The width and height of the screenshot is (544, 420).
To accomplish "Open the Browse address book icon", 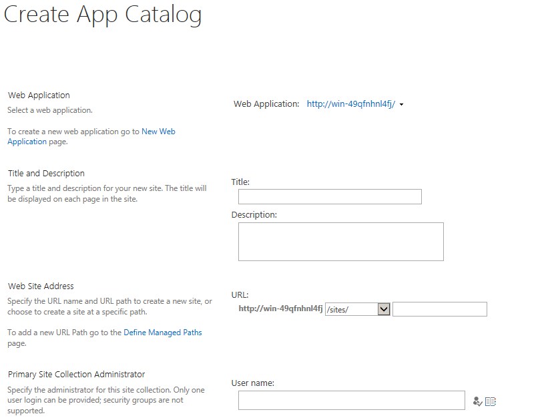I will [x=490, y=401].
